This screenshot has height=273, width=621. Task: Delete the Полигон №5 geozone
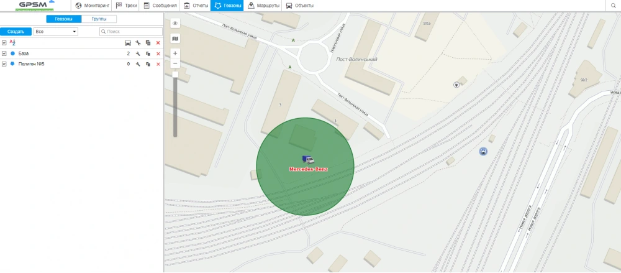pyautogui.click(x=158, y=64)
